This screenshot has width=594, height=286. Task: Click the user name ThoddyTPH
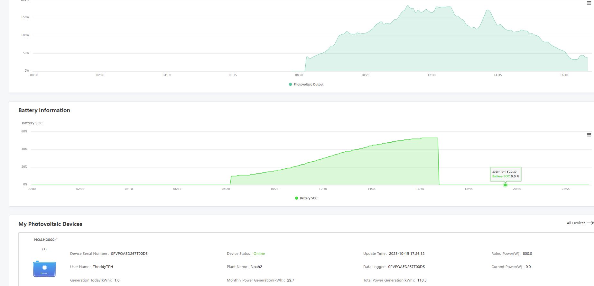[x=103, y=267]
